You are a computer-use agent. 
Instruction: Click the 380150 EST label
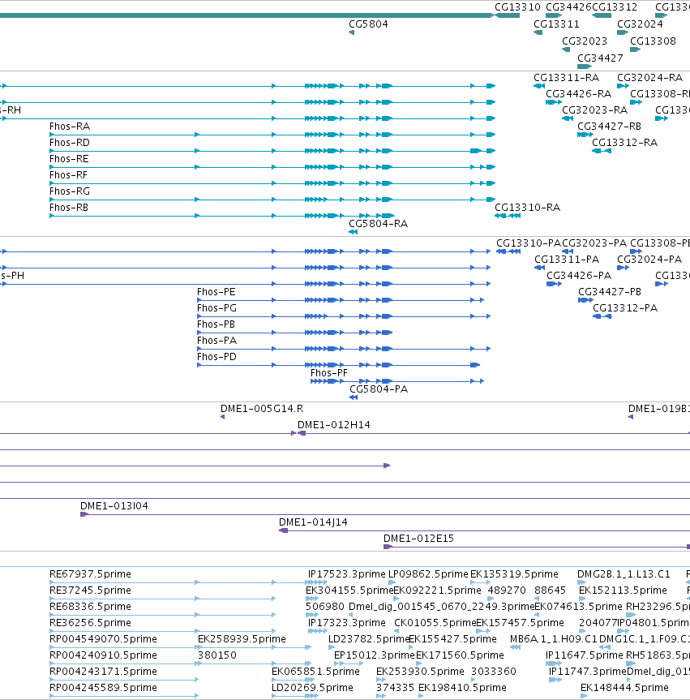click(x=217, y=655)
